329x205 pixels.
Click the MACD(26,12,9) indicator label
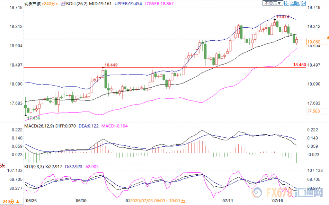pyautogui.click(x=39, y=126)
